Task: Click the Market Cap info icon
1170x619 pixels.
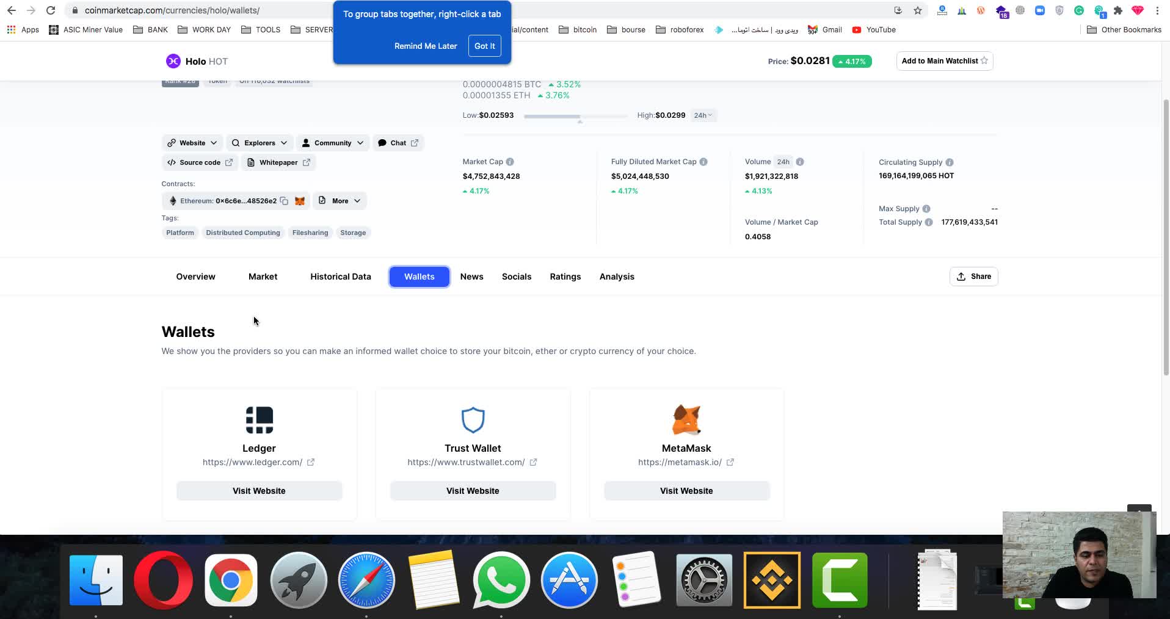Action: click(x=510, y=162)
